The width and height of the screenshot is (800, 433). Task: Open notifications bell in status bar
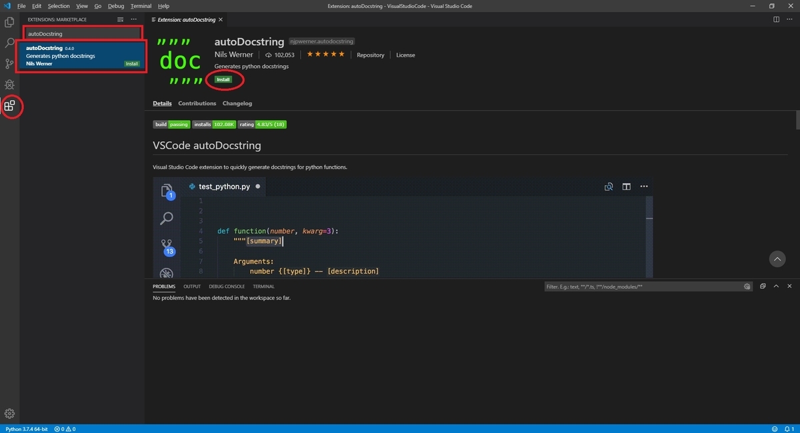[789, 429]
